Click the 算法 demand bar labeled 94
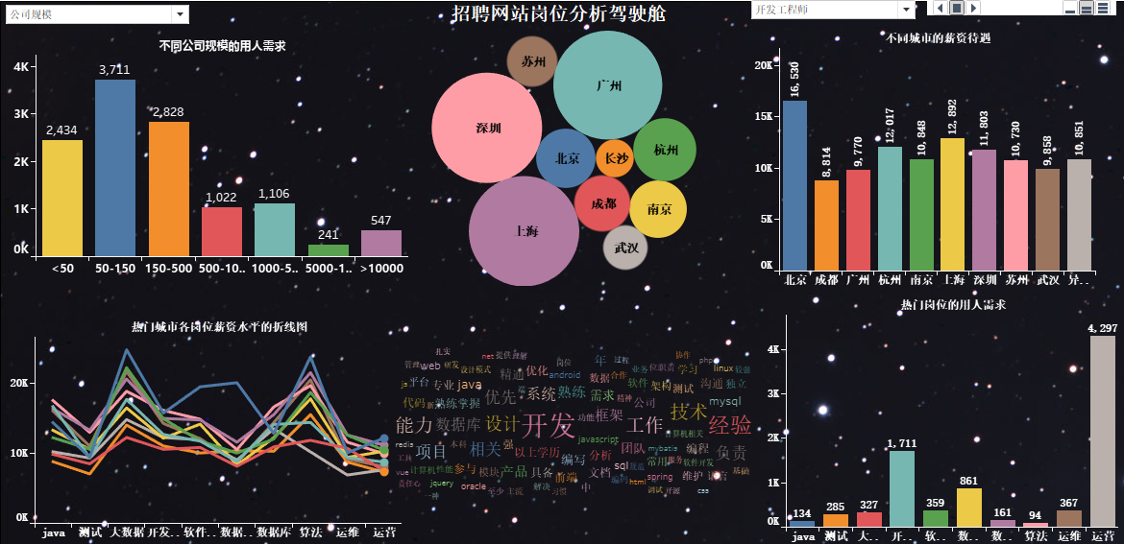The height and width of the screenshot is (544, 1124). pos(1036,526)
